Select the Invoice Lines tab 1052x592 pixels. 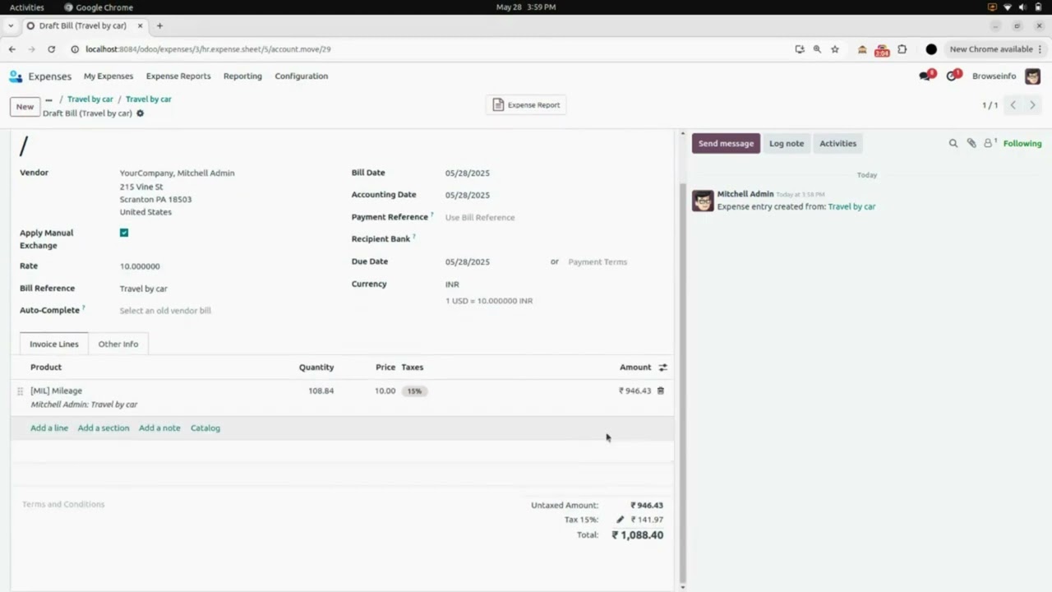click(54, 344)
